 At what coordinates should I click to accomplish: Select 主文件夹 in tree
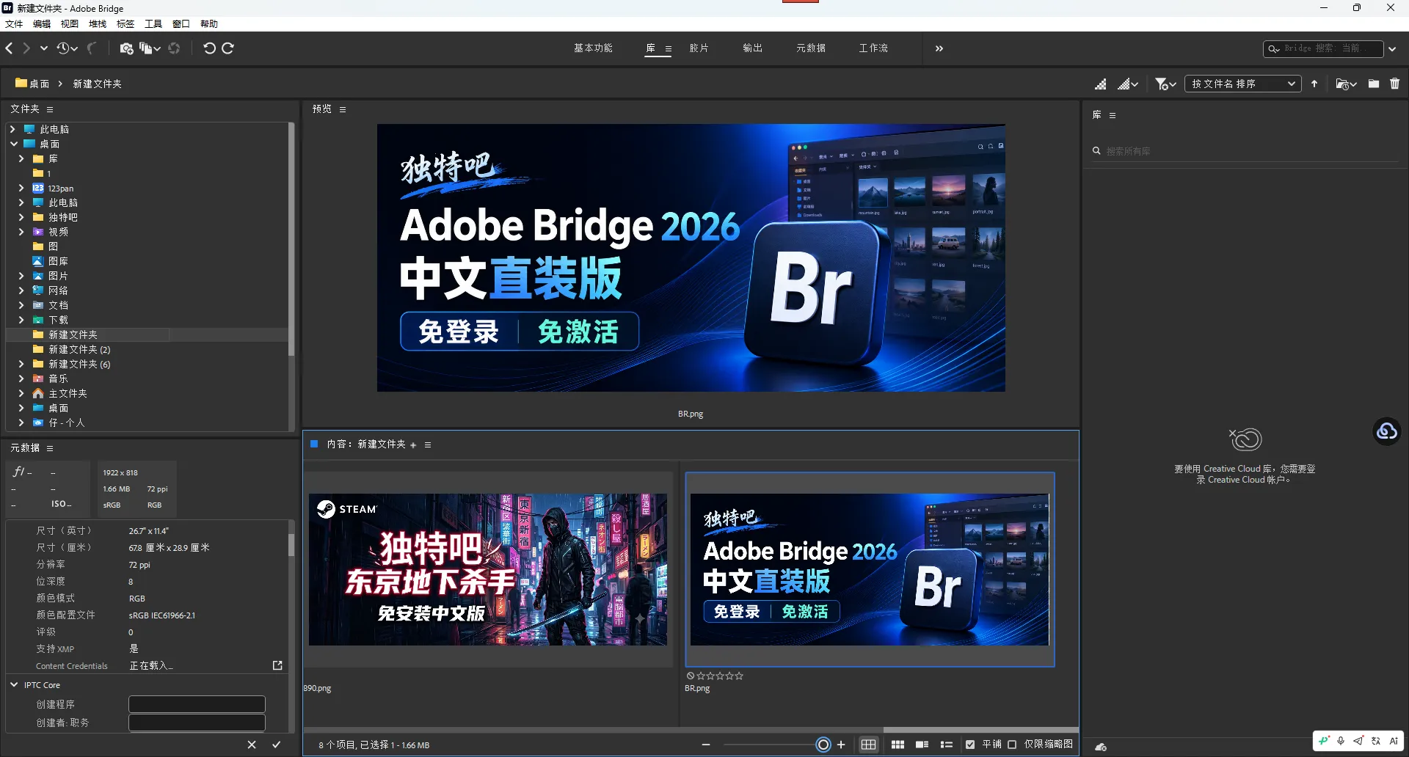[68, 393]
